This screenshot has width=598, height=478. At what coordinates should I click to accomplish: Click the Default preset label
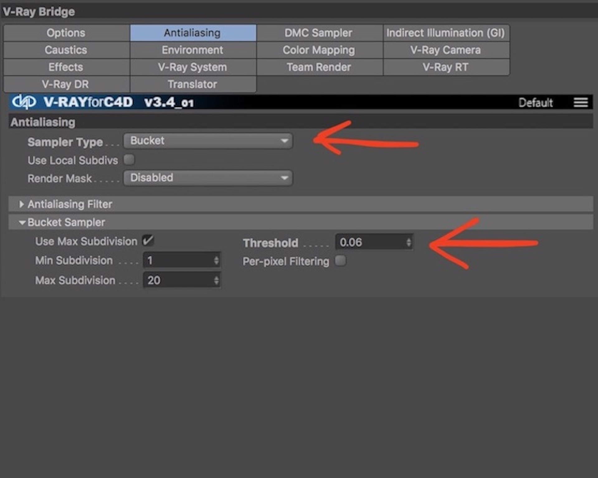click(536, 103)
